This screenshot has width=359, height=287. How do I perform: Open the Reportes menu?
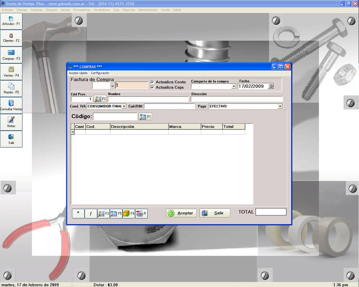click(x=129, y=10)
